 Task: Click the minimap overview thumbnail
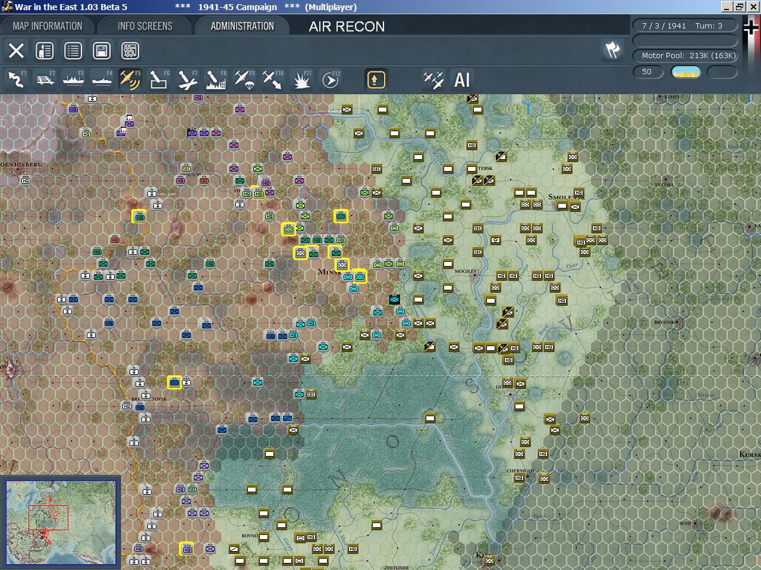(61, 522)
